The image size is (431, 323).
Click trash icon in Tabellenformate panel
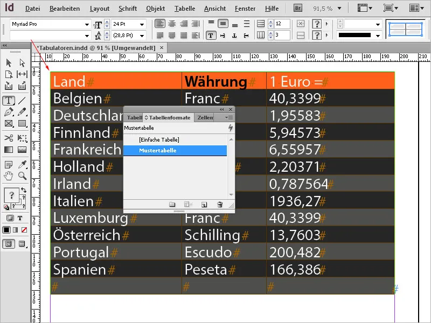(220, 205)
